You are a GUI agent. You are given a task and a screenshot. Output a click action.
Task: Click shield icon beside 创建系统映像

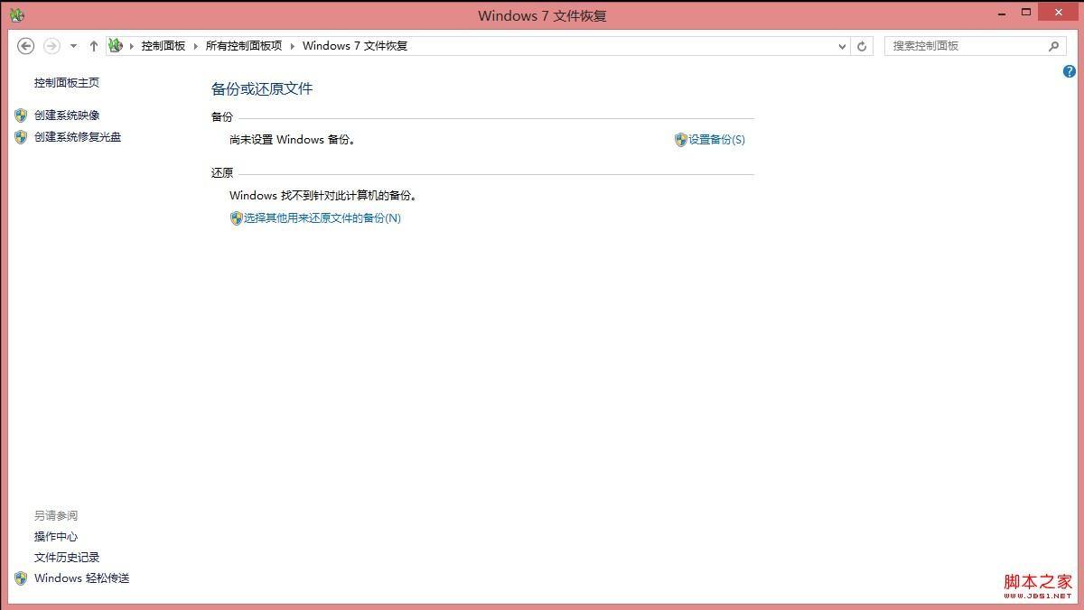21,116
